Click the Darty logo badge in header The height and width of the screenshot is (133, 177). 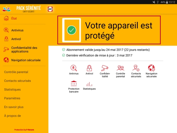pos(50,9)
